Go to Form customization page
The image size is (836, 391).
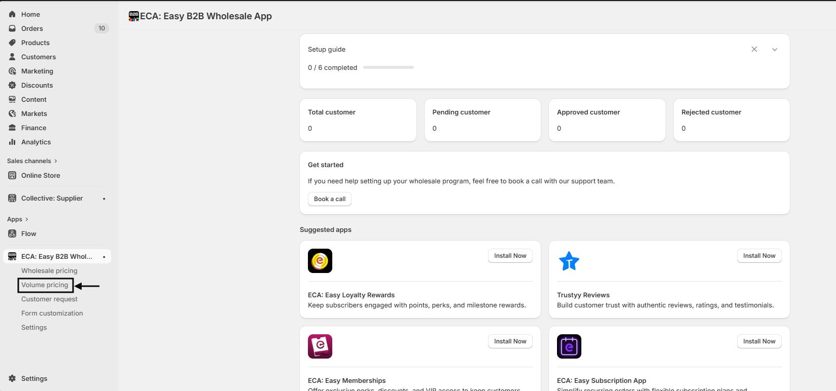pyautogui.click(x=52, y=314)
